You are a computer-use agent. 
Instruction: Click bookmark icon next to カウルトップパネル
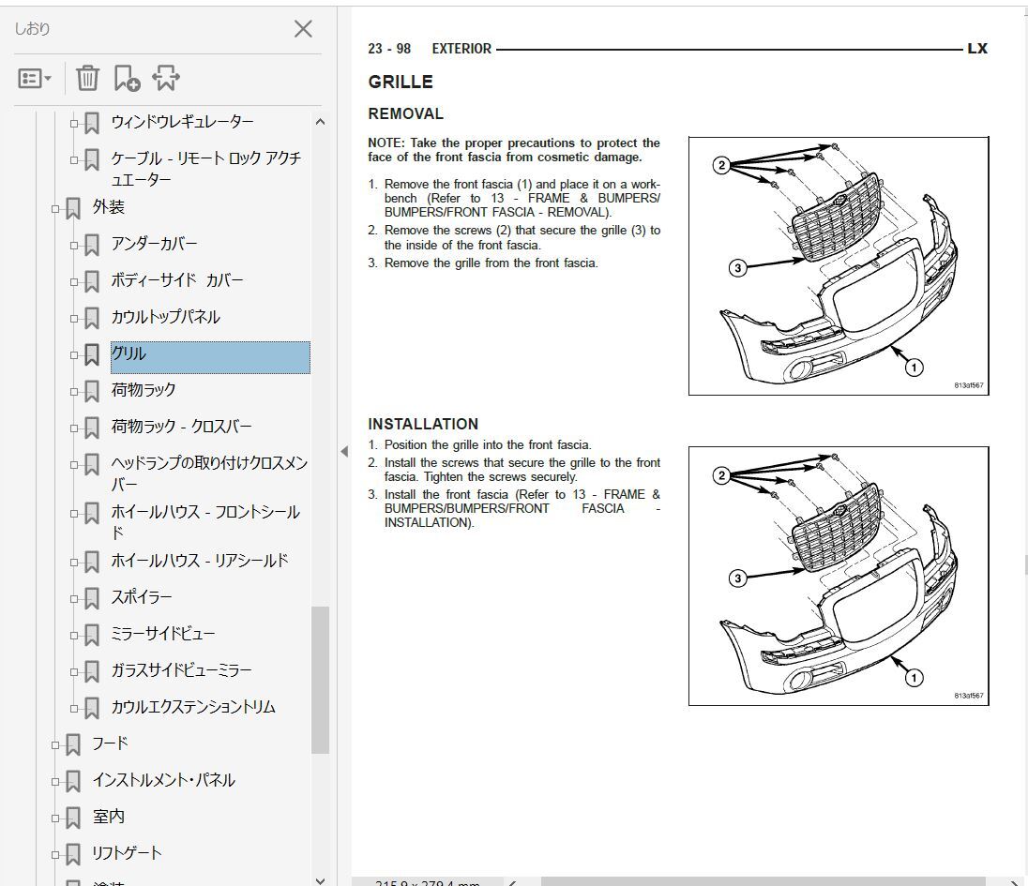[92, 319]
